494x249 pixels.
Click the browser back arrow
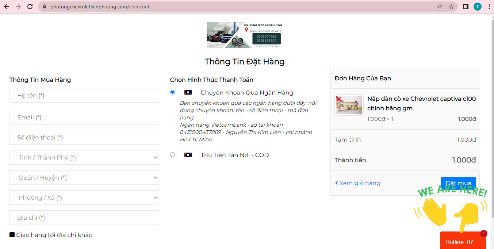[x=6, y=7]
